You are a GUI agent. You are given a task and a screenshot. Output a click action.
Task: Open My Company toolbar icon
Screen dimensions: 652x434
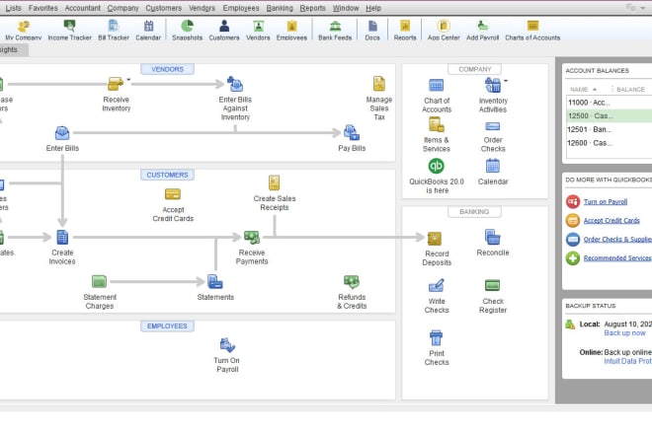(x=24, y=31)
